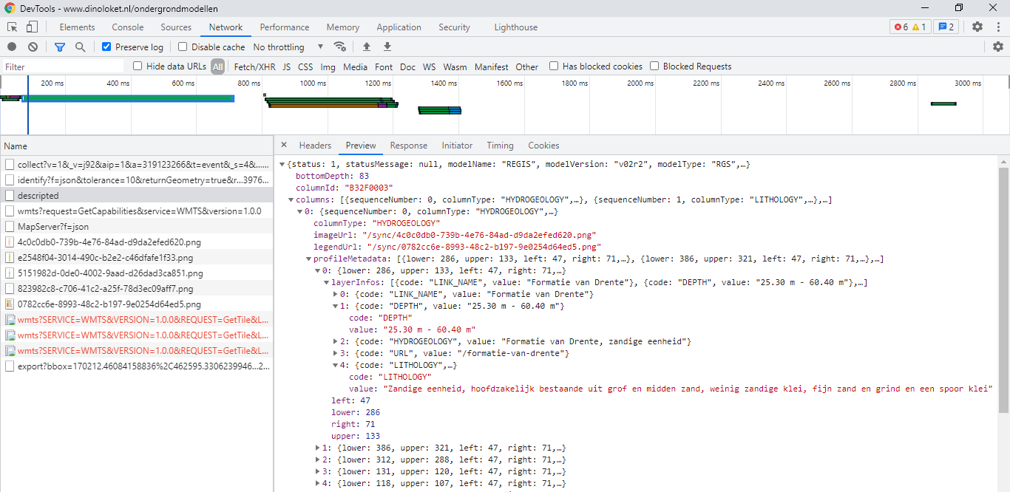Check Hide data URLs option
Image resolution: width=1010 pixels, height=492 pixels.
point(138,66)
